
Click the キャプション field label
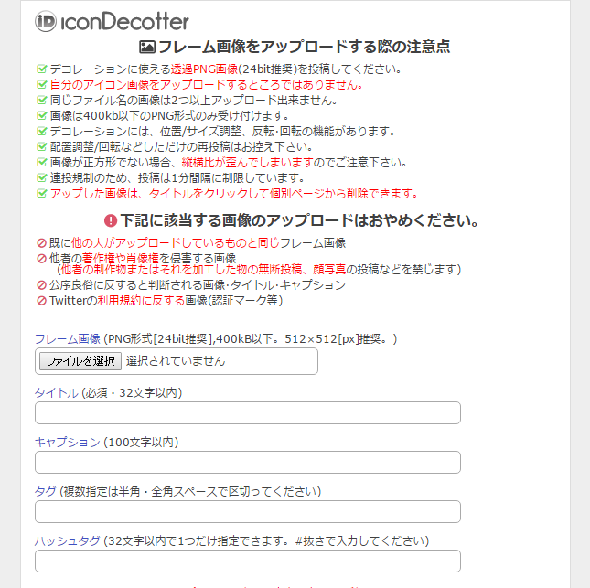(x=67, y=442)
